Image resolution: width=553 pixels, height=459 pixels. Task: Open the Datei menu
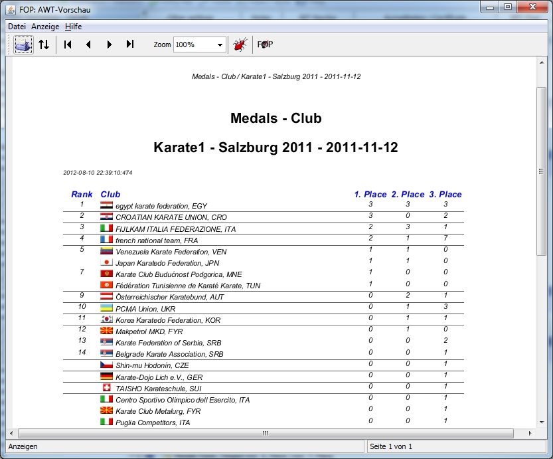[17, 27]
